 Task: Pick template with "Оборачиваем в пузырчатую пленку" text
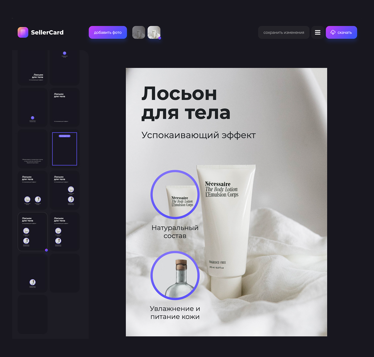click(x=32, y=149)
